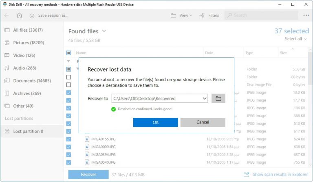Click the Save session download icon

click(32, 15)
